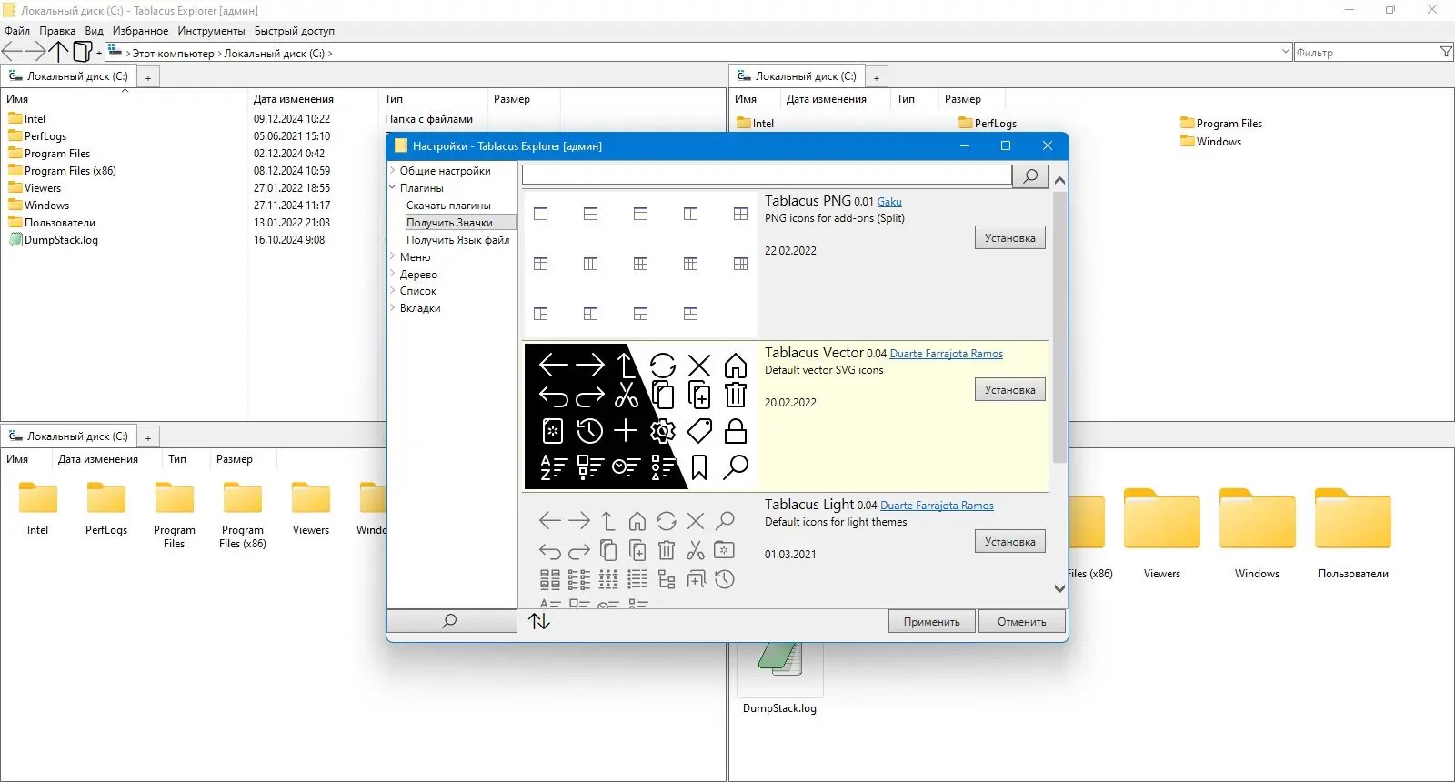Select the Intel folder in upper-right pane
The image size is (1455, 782).
[755, 124]
